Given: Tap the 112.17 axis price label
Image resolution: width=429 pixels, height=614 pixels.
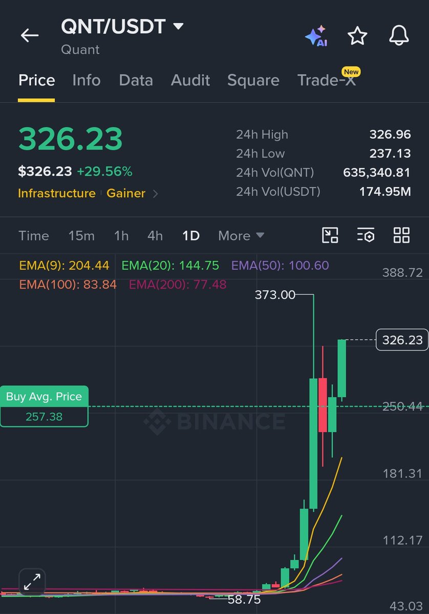Looking at the screenshot, I should click(x=404, y=540).
